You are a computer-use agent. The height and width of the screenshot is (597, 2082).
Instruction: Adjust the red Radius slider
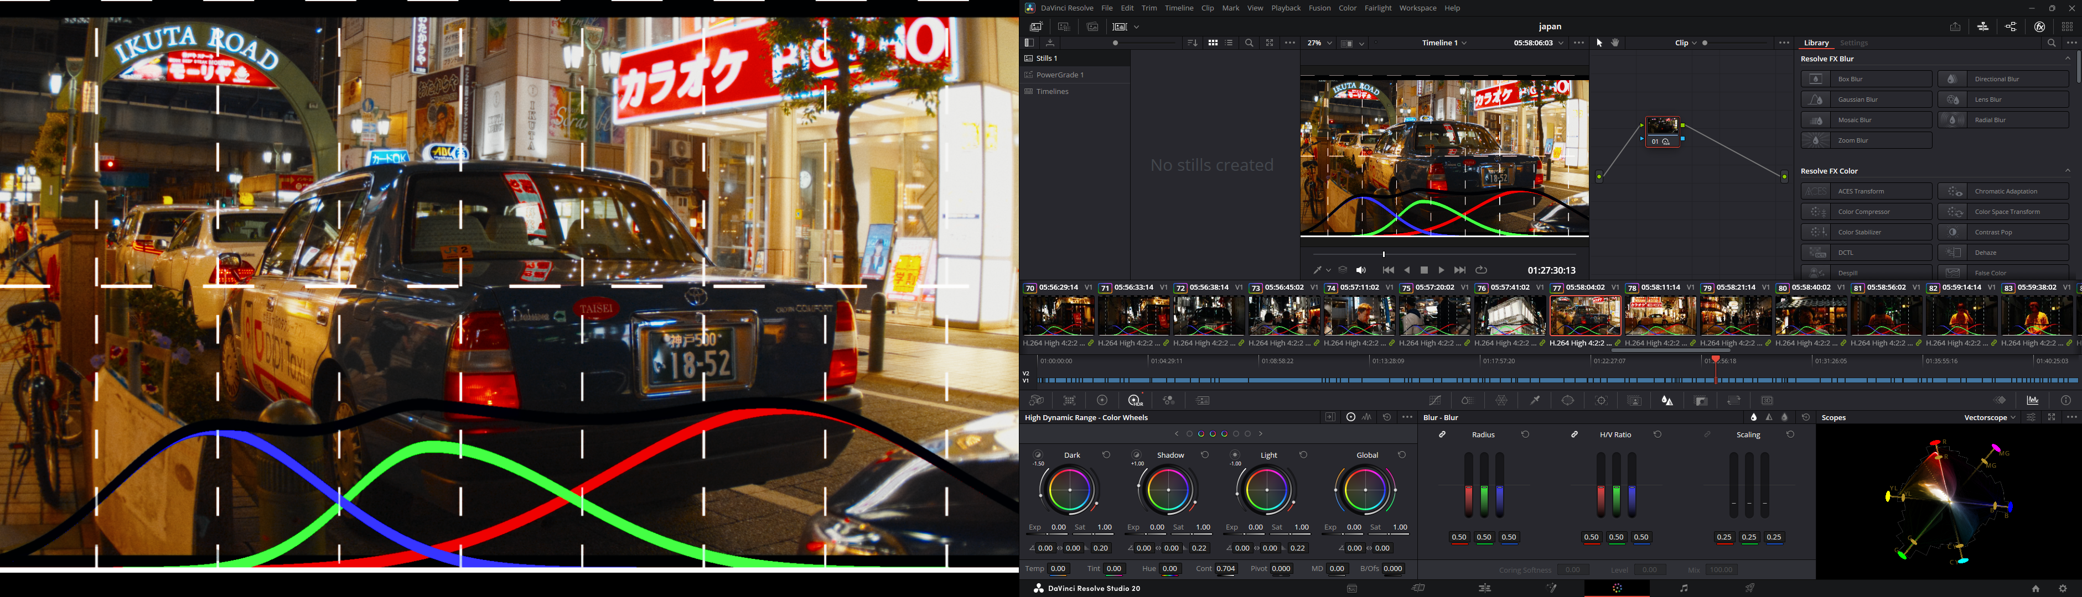point(1469,485)
